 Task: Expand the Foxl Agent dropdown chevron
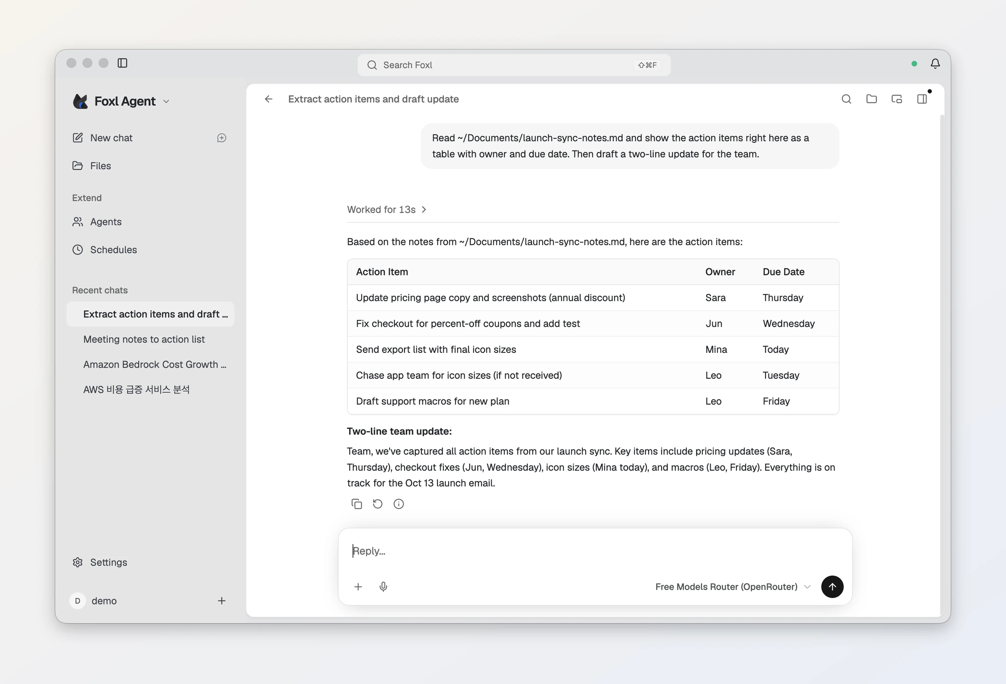(166, 101)
